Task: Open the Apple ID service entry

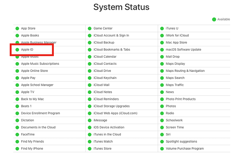Action: point(27,49)
